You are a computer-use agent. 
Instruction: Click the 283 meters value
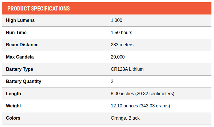[122, 45]
